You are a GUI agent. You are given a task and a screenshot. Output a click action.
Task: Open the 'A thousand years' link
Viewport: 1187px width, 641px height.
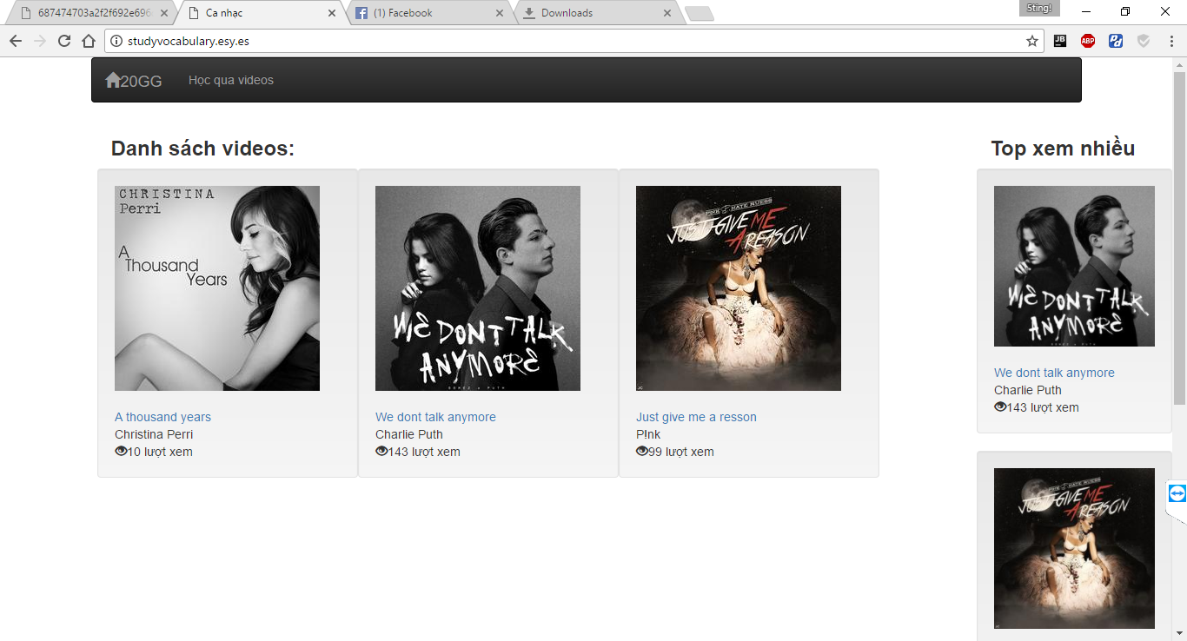point(162,417)
